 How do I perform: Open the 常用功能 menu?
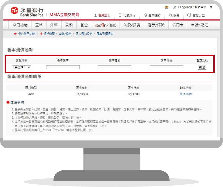[20, 25]
